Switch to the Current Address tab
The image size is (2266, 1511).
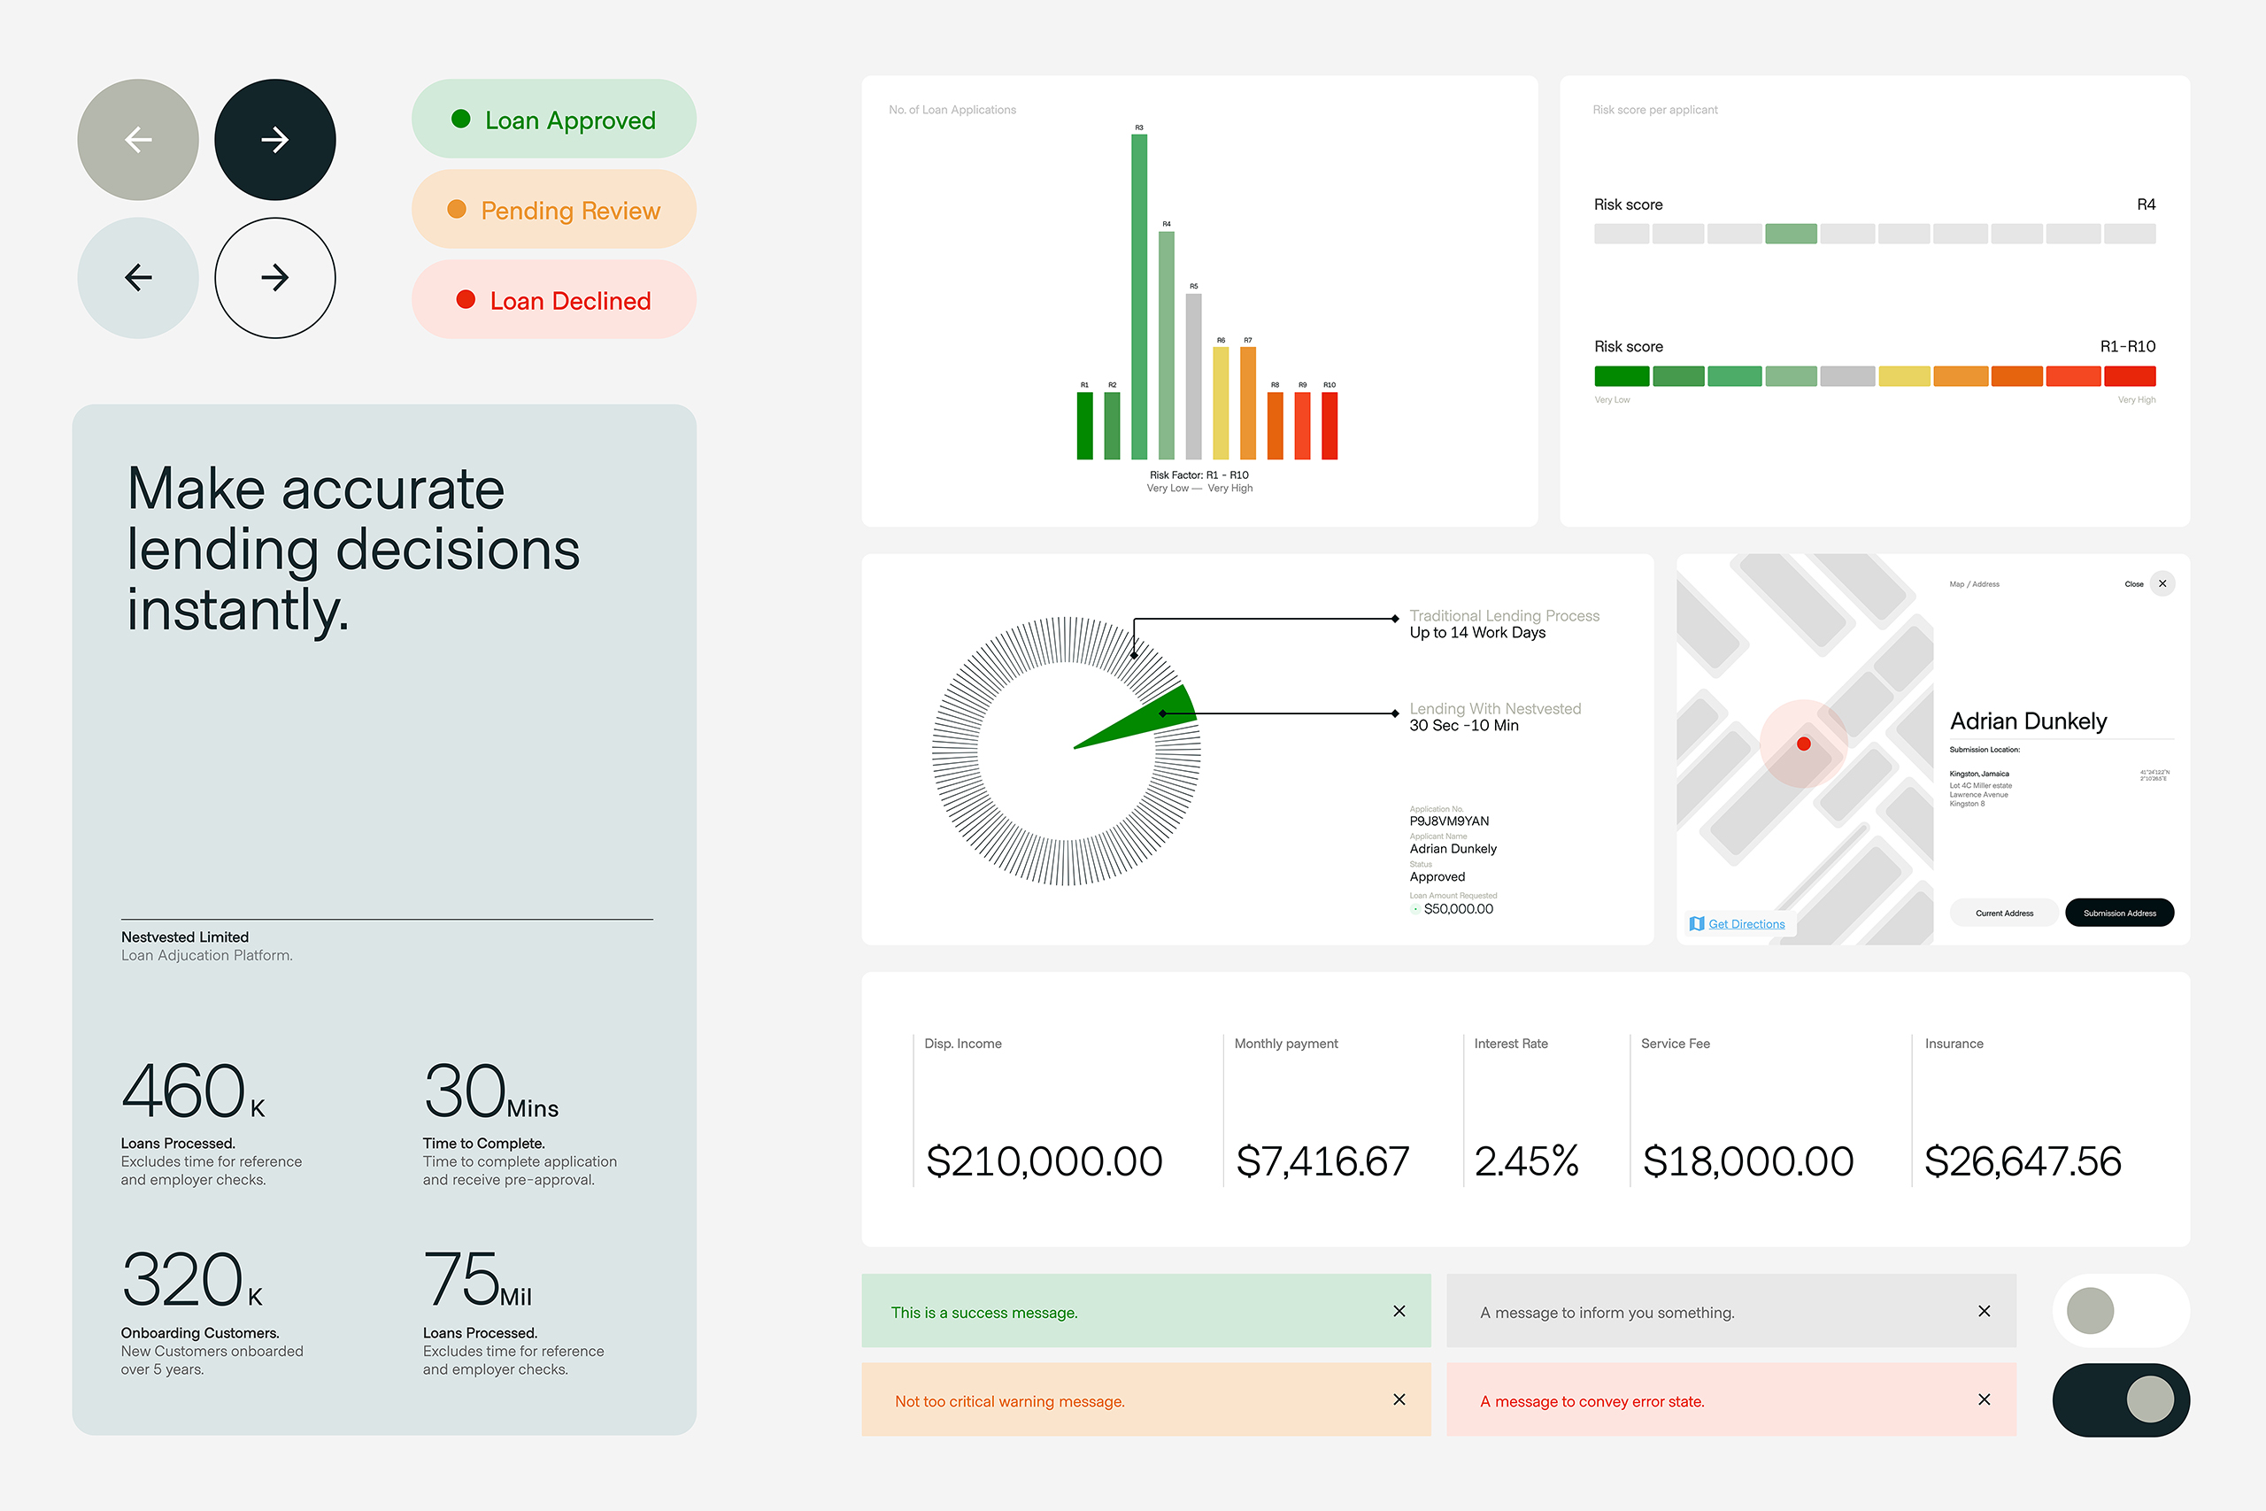coord(2004,913)
